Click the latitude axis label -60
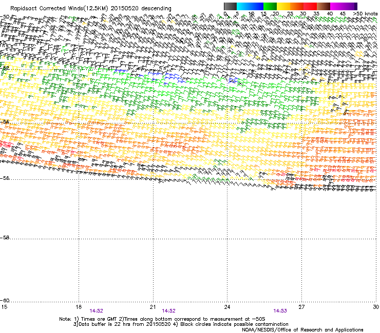380x333 pixels. [5, 301]
